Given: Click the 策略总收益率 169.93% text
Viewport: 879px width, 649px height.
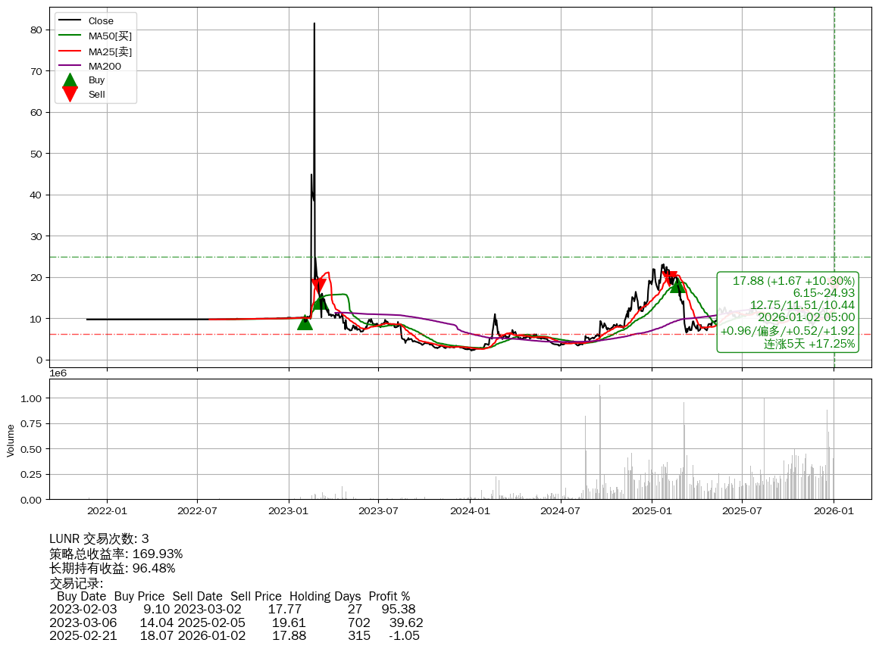Looking at the screenshot, I should pyautogui.click(x=116, y=554).
